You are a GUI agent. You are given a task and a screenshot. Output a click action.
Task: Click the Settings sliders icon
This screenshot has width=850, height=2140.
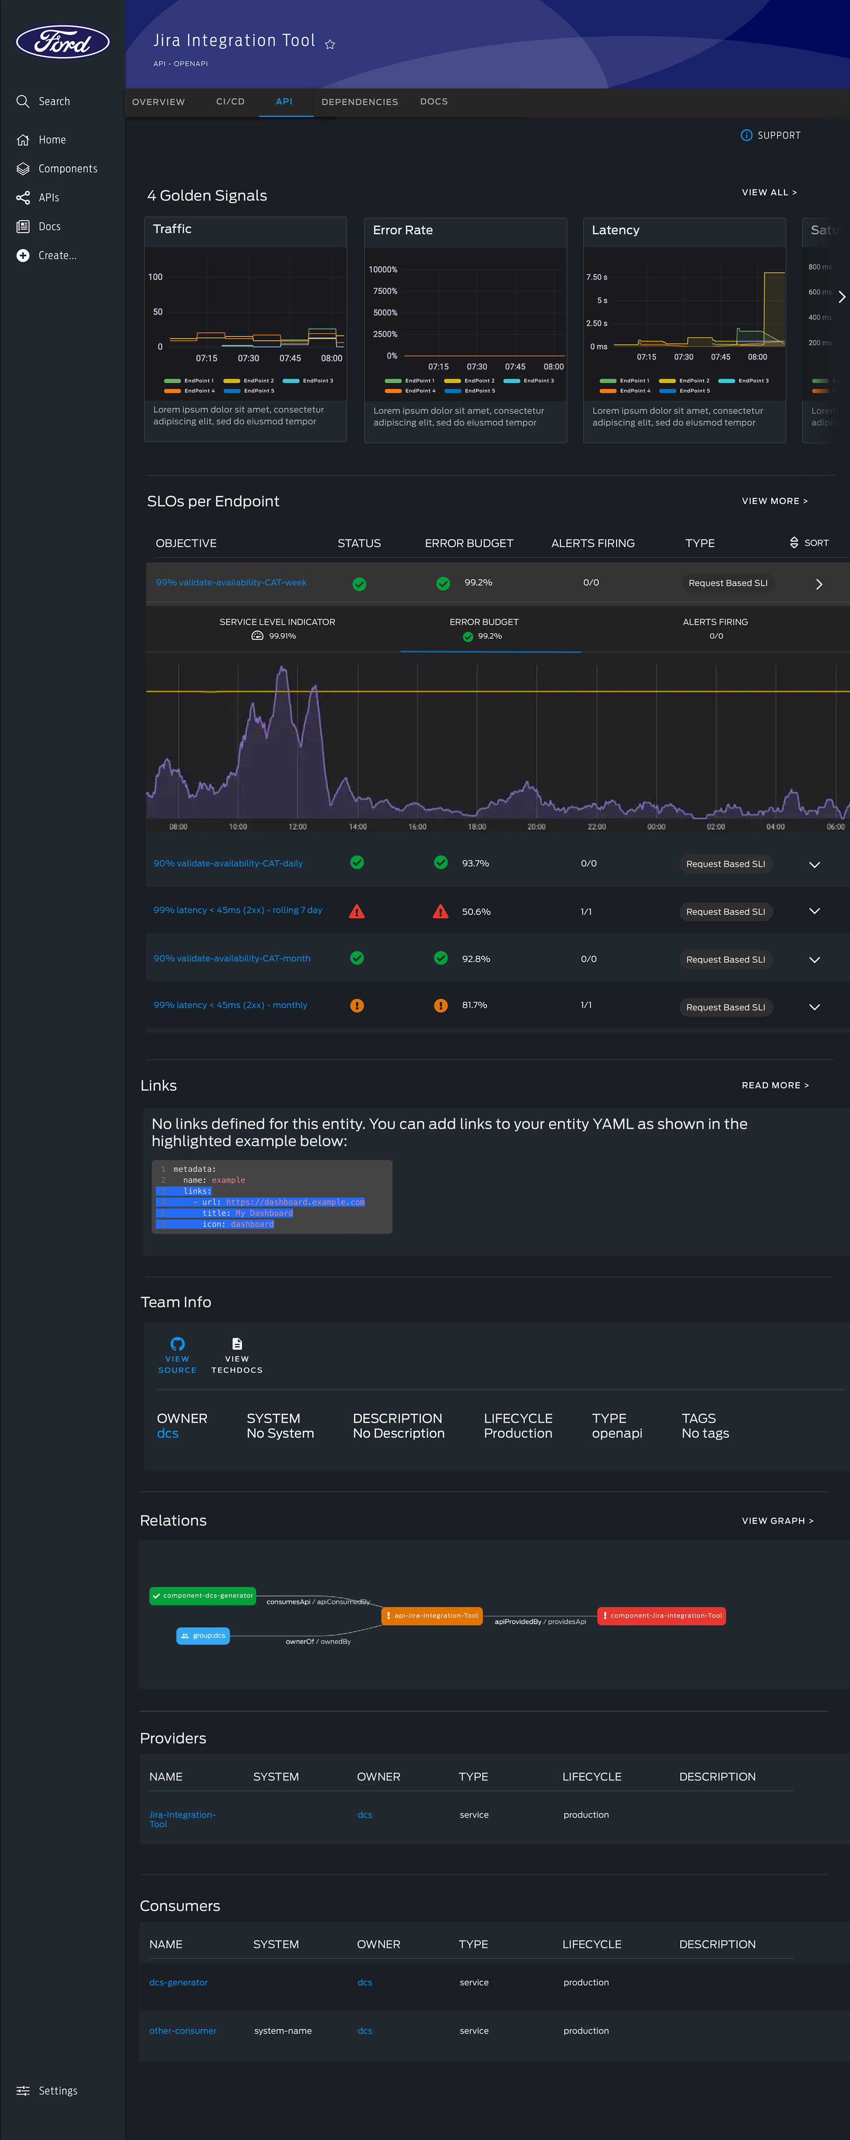pos(23,2090)
